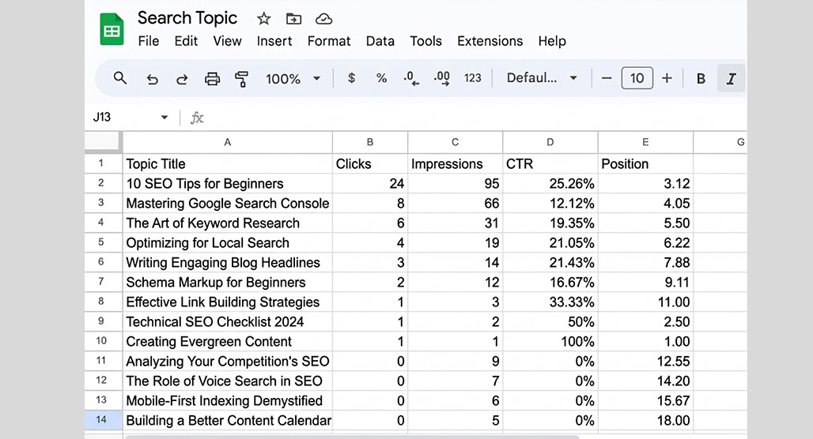The width and height of the screenshot is (813, 439).
Task: Check the cloud save status icon
Action: tap(323, 19)
